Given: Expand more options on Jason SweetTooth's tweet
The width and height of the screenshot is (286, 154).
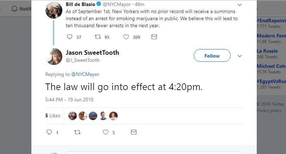Looking at the screenshot, I should (x=240, y=56).
